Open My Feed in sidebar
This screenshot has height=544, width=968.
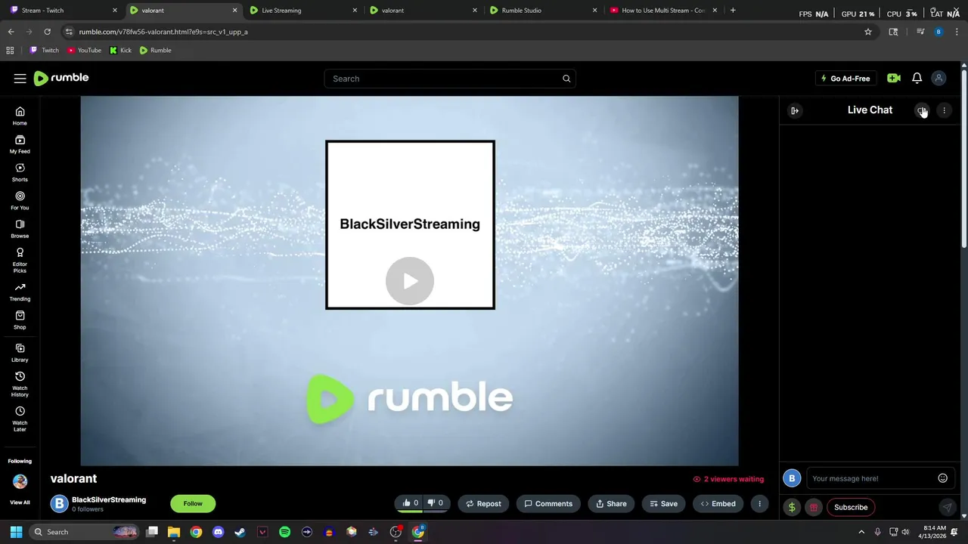[x=20, y=144]
